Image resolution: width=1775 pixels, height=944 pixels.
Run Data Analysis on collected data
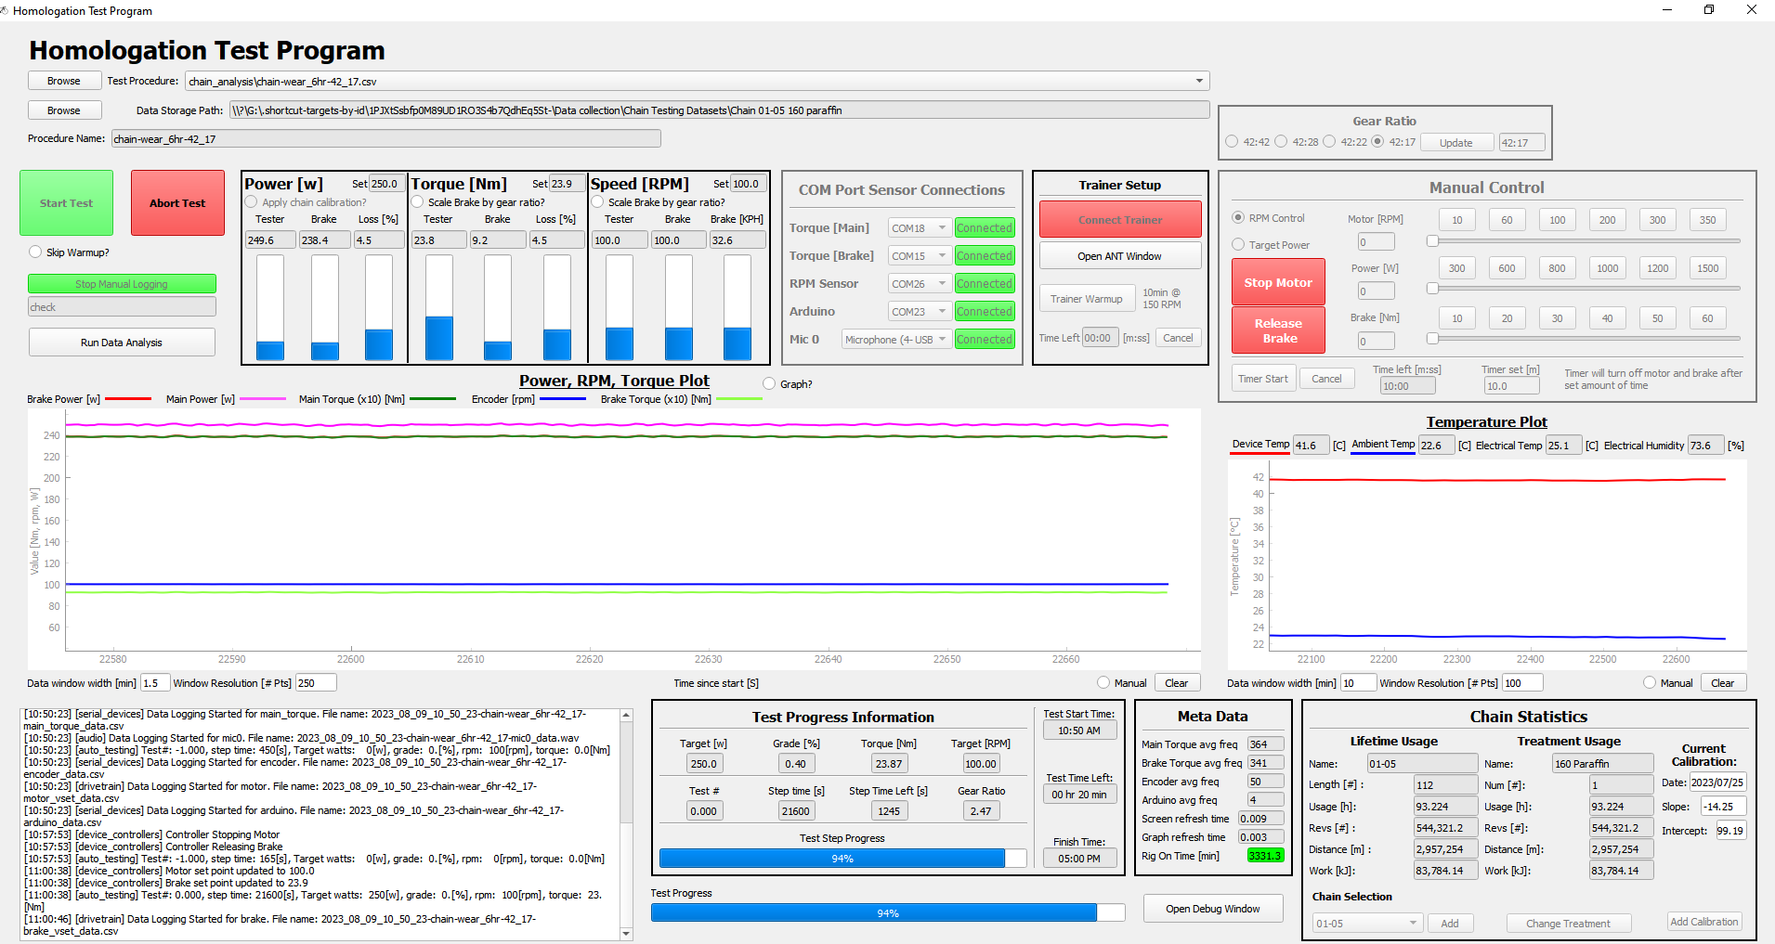point(122,342)
